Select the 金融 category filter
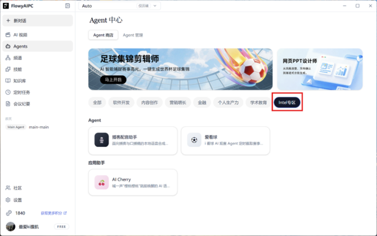The image size is (377, 236). pos(202,103)
